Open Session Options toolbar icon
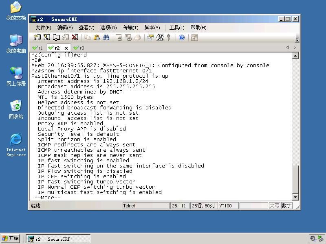 [x=150, y=37]
